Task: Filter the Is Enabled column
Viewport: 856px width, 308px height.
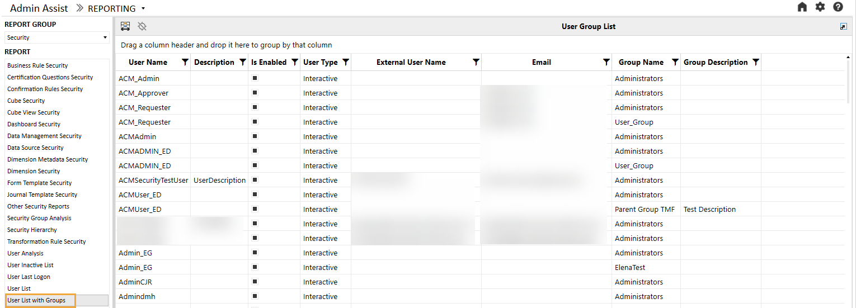Action: click(294, 62)
